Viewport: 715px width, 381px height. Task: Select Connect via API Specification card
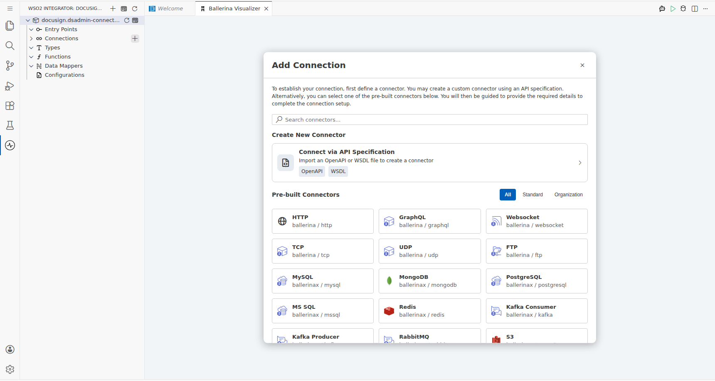coord(430,163)
